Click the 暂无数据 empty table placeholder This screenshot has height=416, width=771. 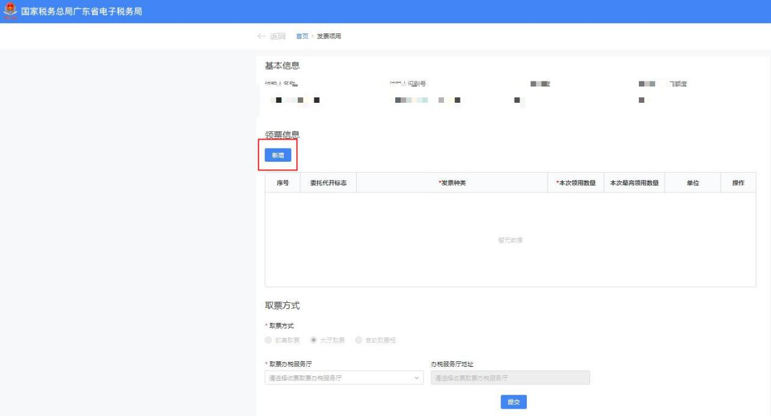click(x=510, y=240)
